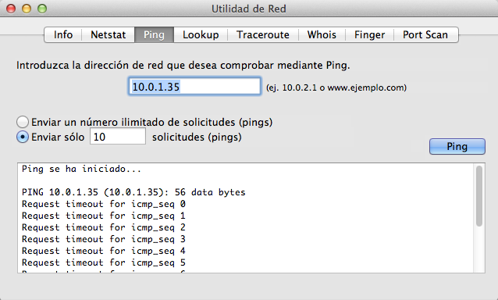Start the test with the blue Ping button
The height and width of the screenshot is (300, 498).
(457, 147)
